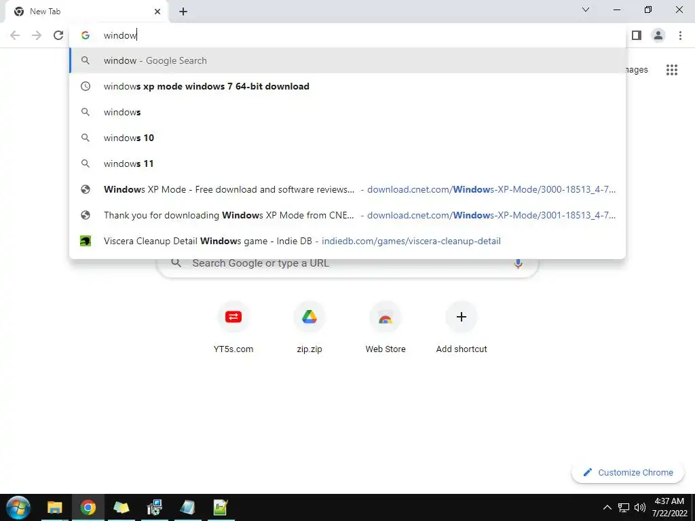Screen dimensions: 695x521
Task: Toggle the side panel icon
Action: coord(637,35)
